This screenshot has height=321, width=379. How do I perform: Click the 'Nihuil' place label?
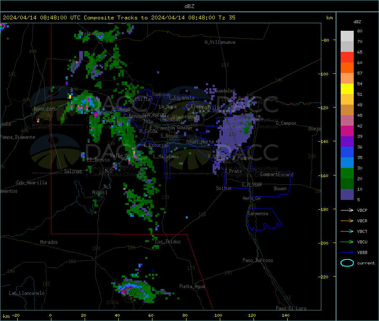[99, 192]
